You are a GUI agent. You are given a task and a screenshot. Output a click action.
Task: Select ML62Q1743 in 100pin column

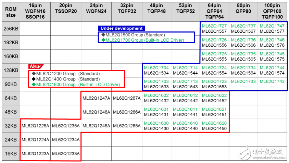272,81
